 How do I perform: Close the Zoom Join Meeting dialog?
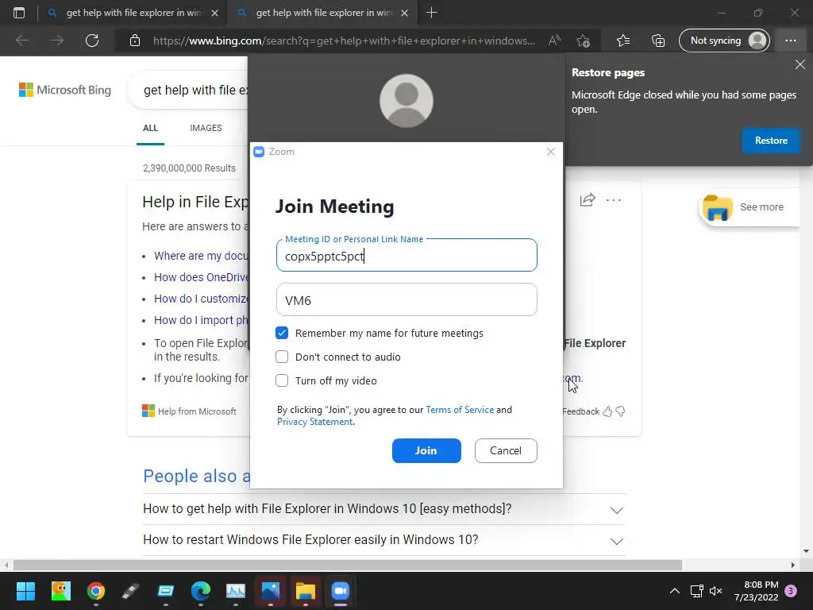551,152
